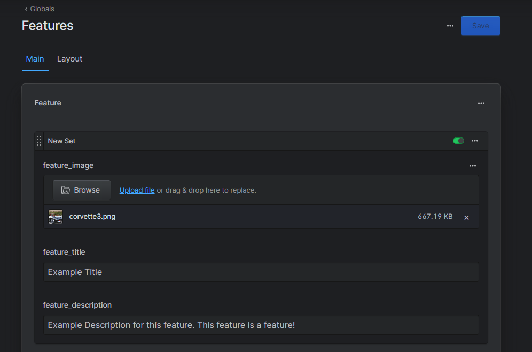Screen dimensions: 532x352
Task: Open the corvette3.png thumbnail preview
Action: tap(56, 217)
